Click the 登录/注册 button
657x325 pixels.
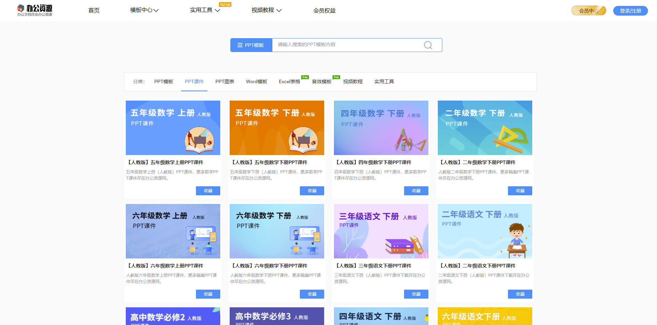pos(630,11)
